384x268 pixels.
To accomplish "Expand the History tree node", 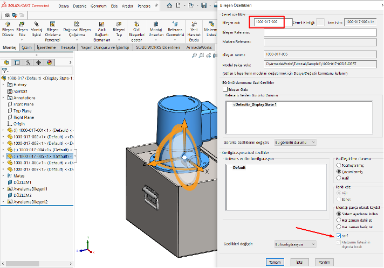I will click(x=3, y=85).
